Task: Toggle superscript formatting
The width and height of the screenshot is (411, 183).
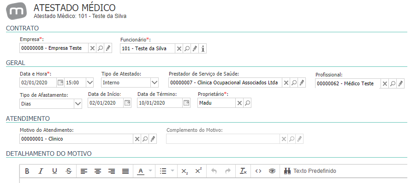Action: [x=199, y=171]
